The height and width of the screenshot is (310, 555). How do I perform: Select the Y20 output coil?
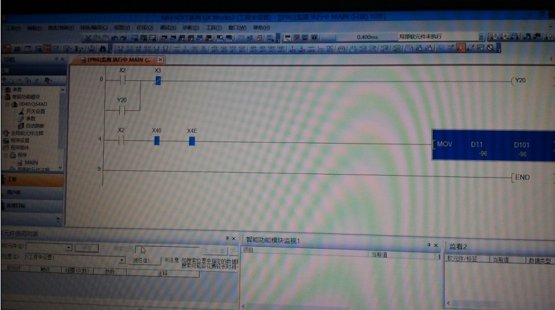[x=518, y=80]
